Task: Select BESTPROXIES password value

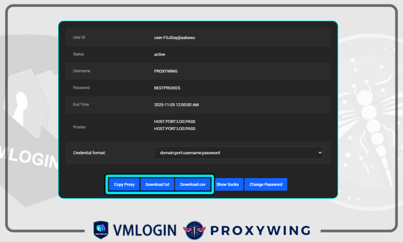Action: [x=167, y=88]
